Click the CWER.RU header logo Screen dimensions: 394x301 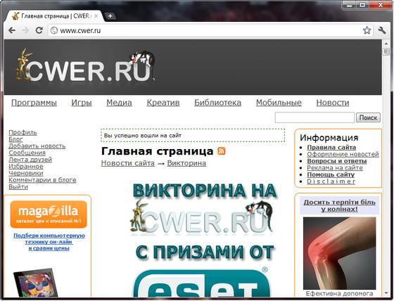[x=85, y=66]
